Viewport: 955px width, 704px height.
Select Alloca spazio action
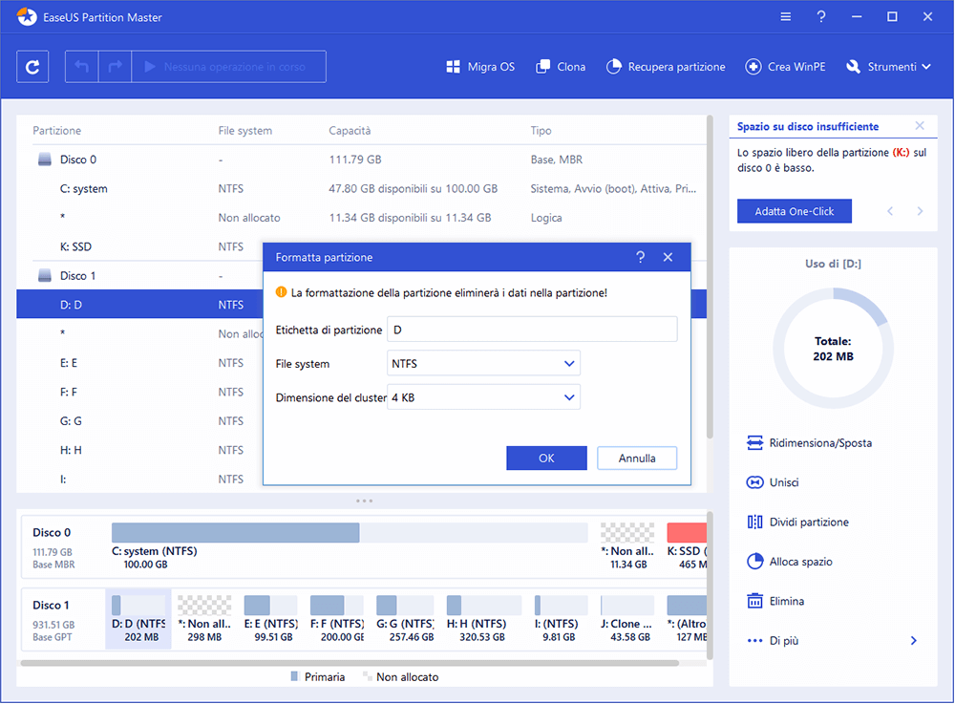pyautogui.click(x=790, y=562)
